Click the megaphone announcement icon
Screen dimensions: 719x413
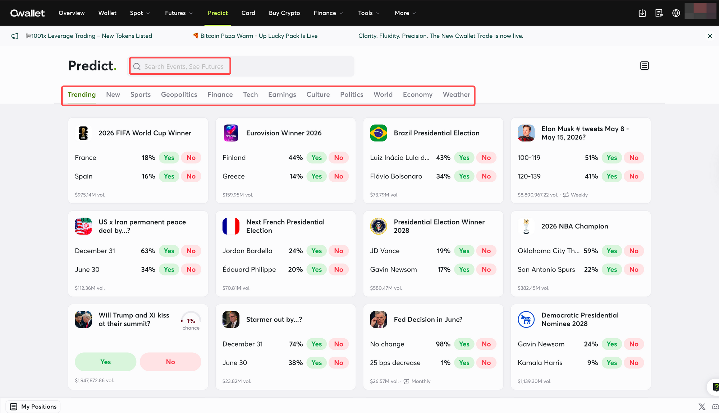(14, 36)
